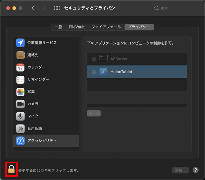Select the リマインダー reminders icon
The image size is (205, 180).
[20, 79]
